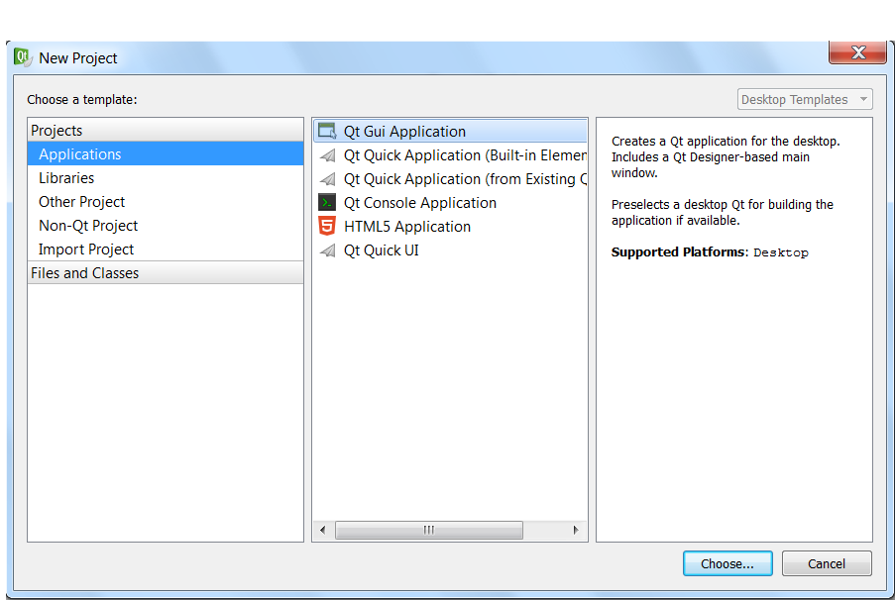Select the Libraries category
Image resolution: width=895 pixels, height=600 pixels.
(x=166, y=178)
